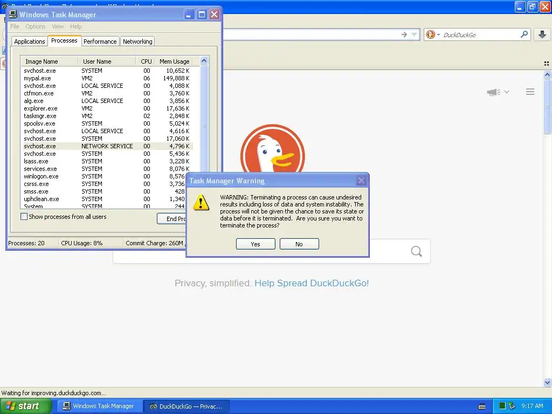Click the vertical scrollbar thumb in browser
This screenshot has height=414, width=552.
coord(547,106)
